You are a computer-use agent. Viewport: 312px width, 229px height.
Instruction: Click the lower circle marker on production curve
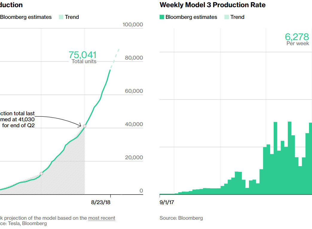point(41,174)
